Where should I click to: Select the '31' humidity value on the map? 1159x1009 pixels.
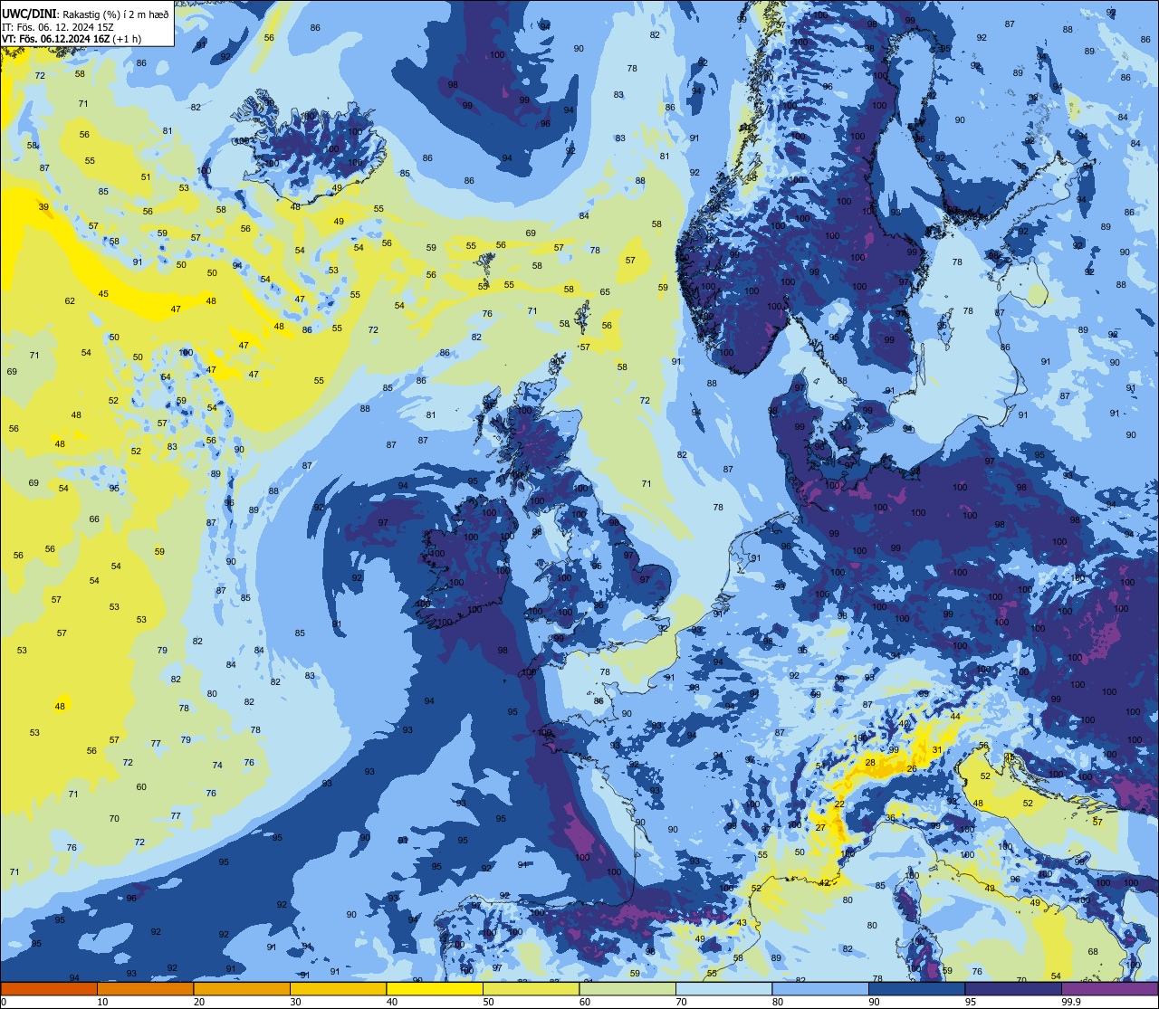[x=937, y=749]
